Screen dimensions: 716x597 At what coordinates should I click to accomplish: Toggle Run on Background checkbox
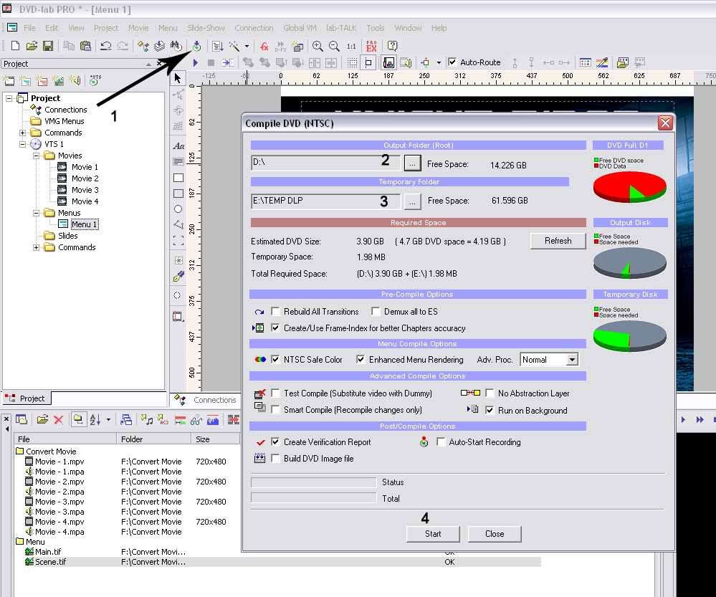pos(490,410)
